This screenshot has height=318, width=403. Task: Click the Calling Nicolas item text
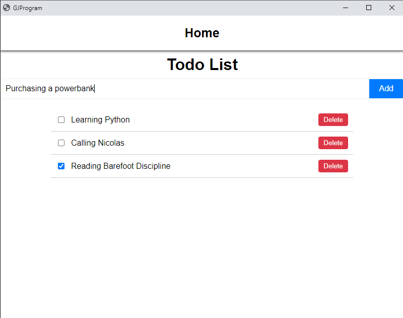[98, 143]
